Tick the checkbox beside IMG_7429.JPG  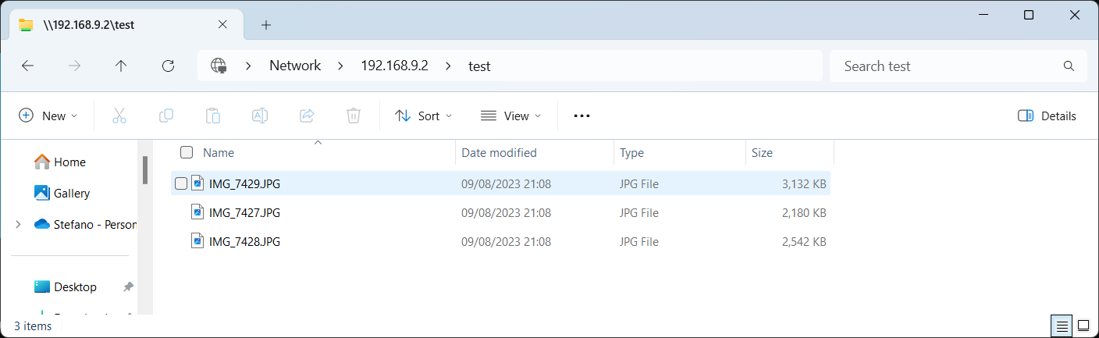click(181, 183)
